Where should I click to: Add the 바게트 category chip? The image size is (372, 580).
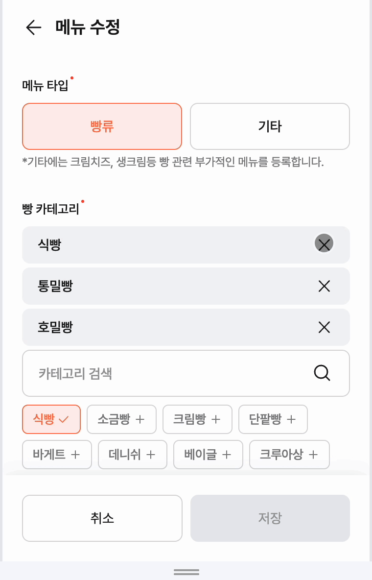click(57, 455)
